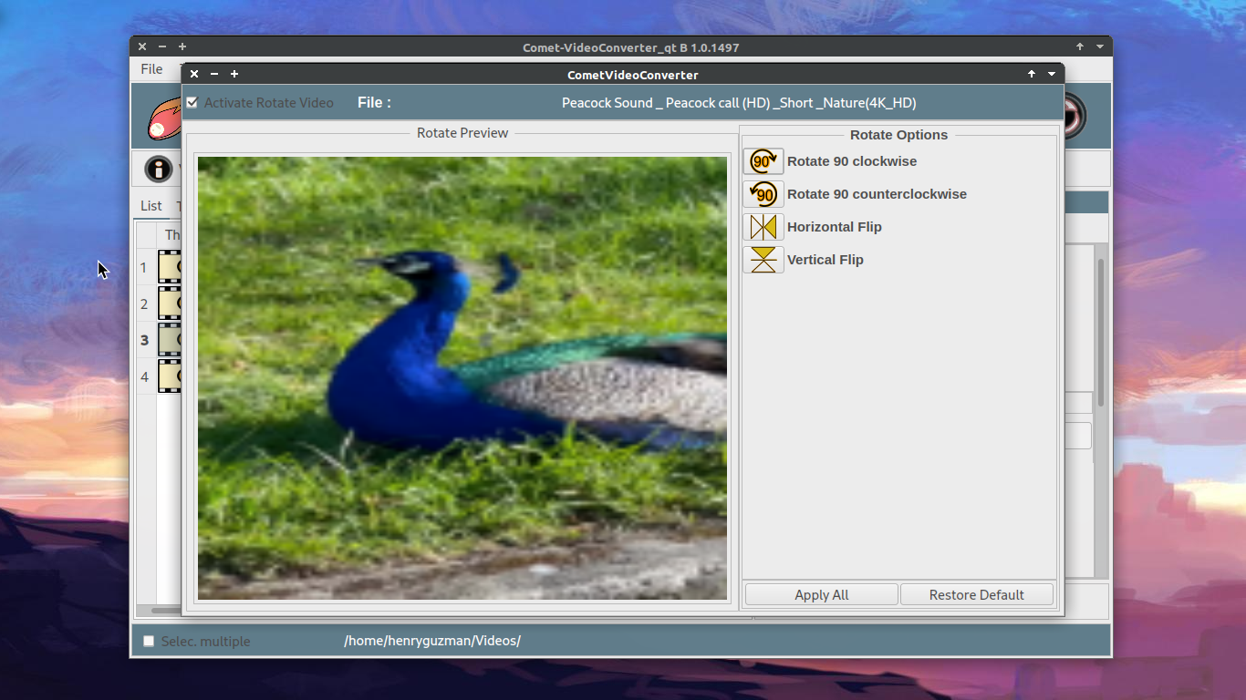1246x700 pixels.
Task: Click the Horizontal Flip icon
Action: (x=763, y=227)
